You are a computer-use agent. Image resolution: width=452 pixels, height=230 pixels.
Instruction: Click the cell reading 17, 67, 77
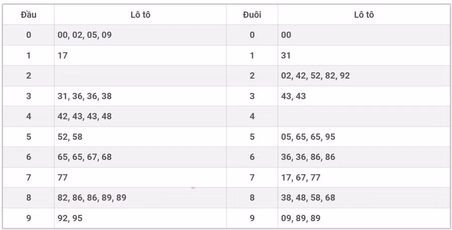(x=300, y=177)
